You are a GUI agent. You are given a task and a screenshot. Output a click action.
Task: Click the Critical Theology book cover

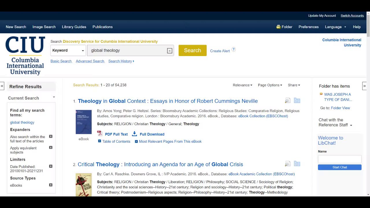84,185
